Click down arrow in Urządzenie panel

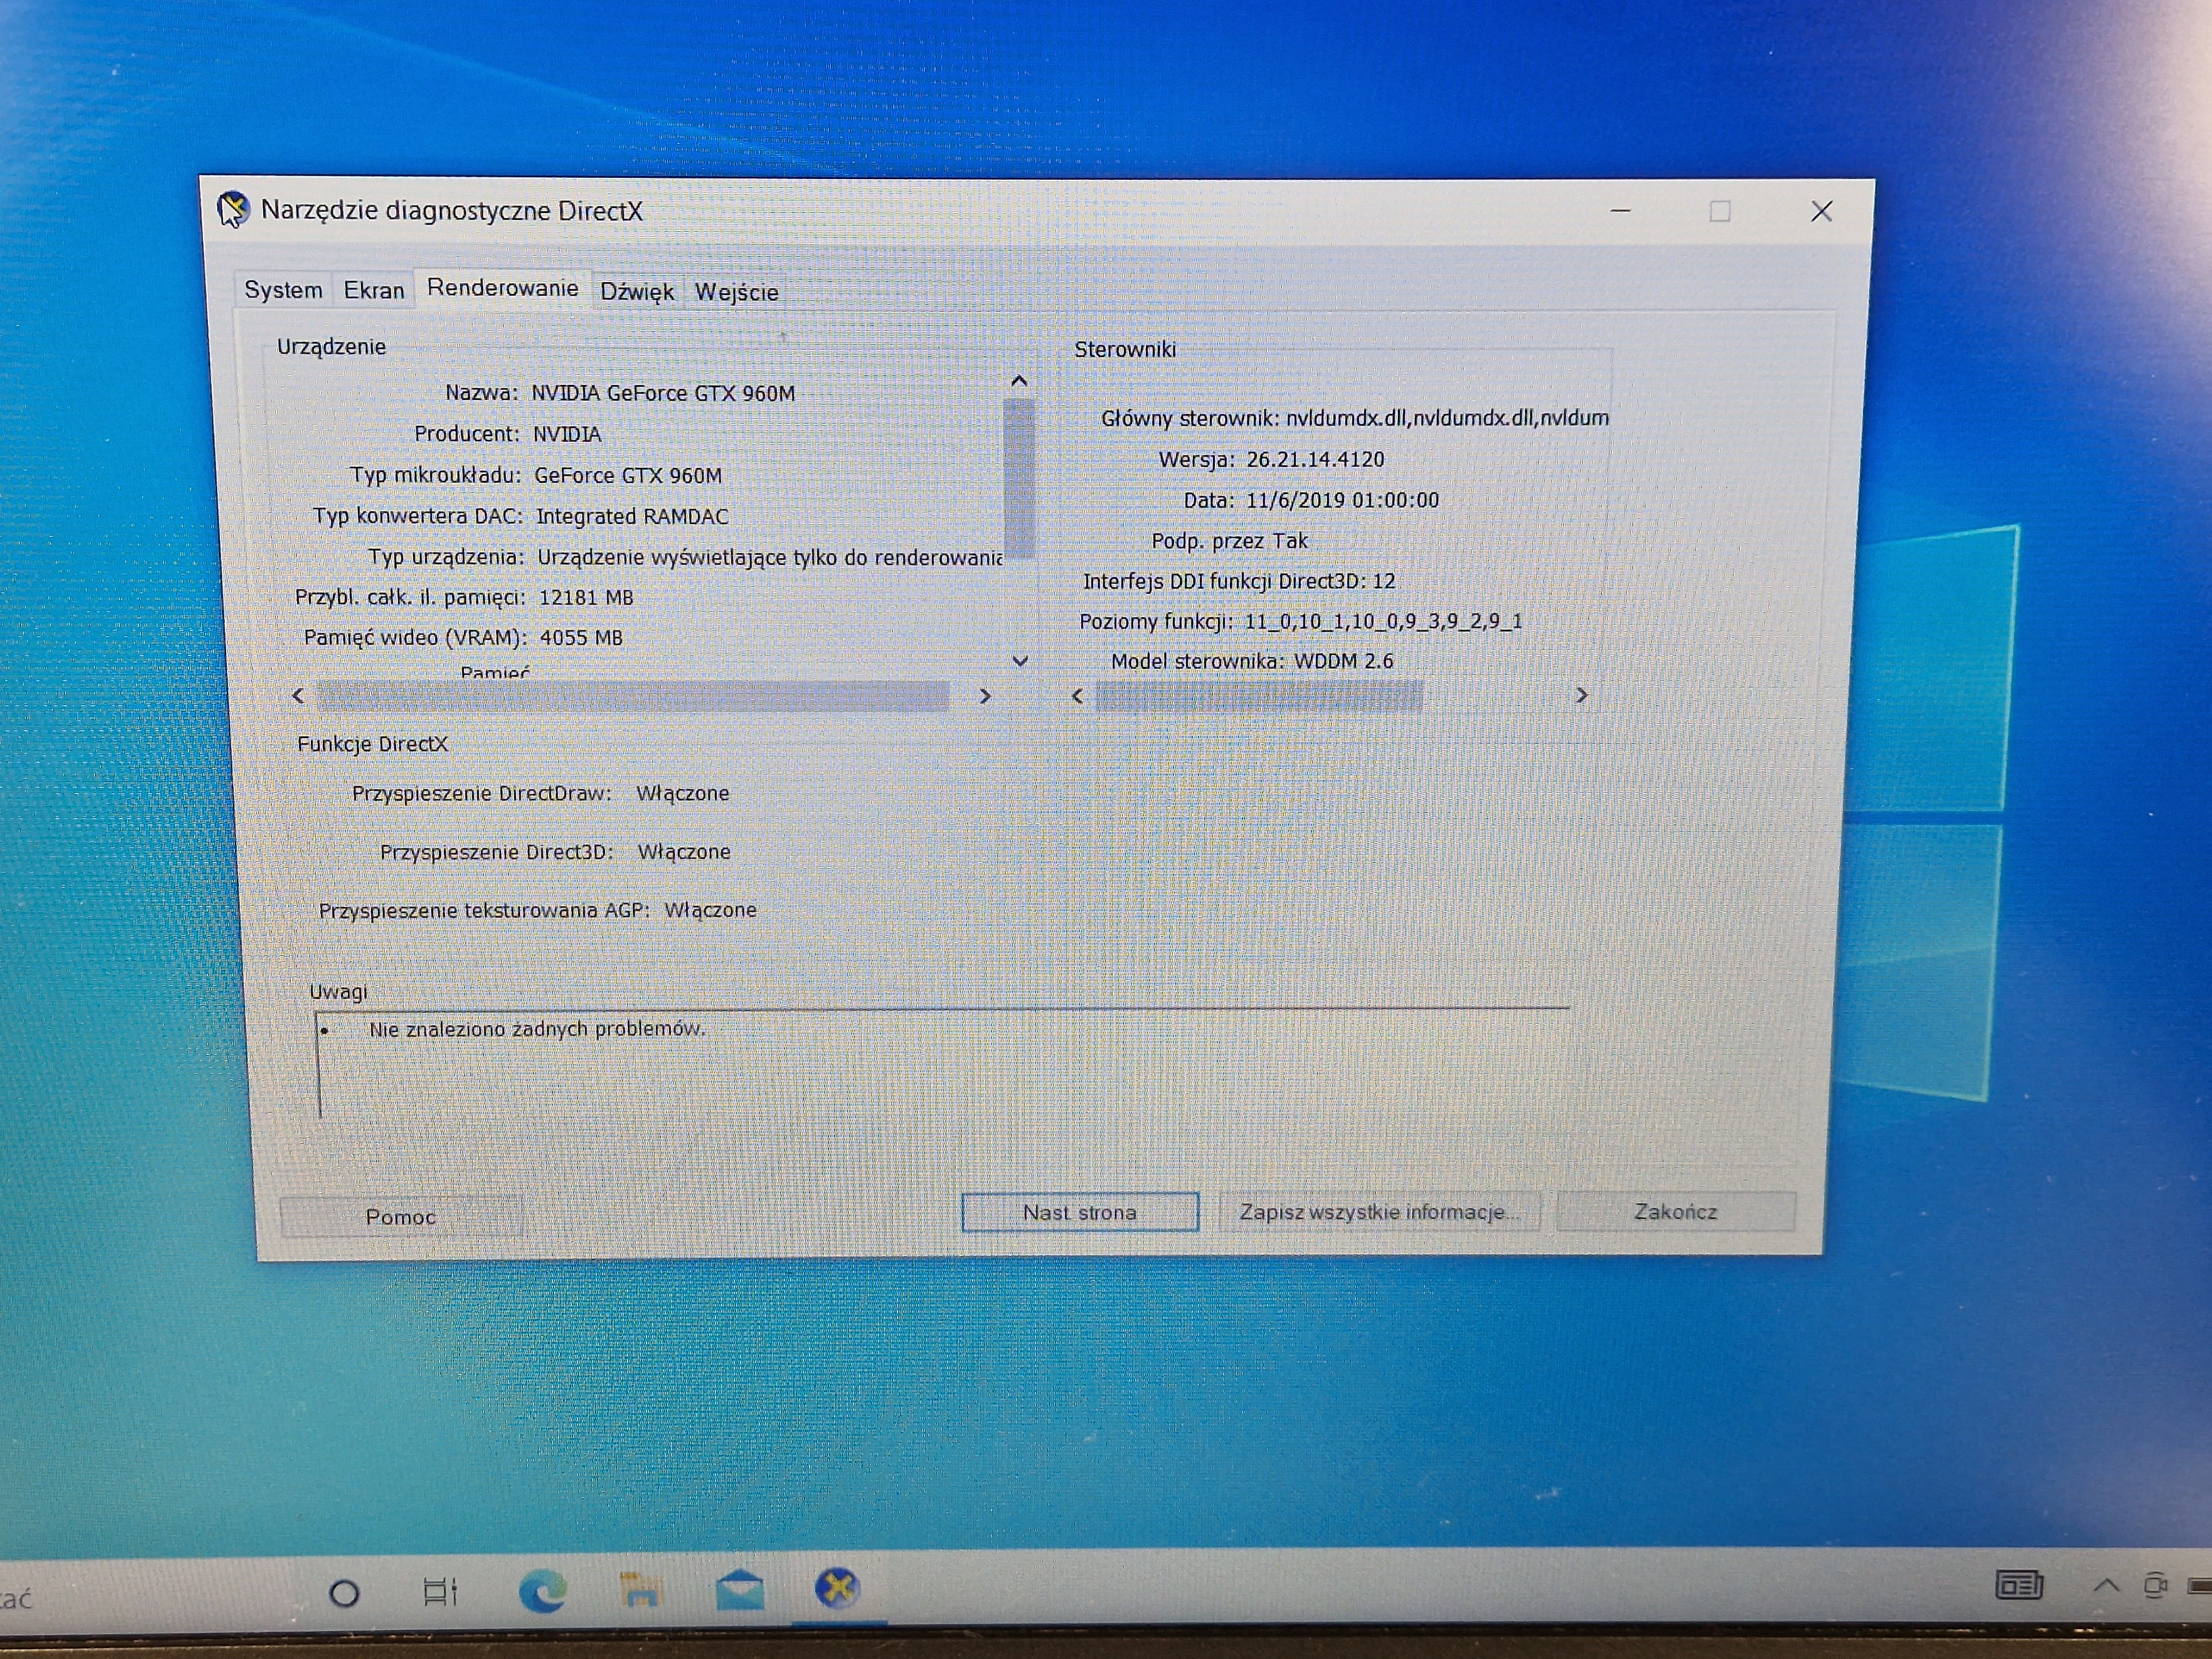1020,661
